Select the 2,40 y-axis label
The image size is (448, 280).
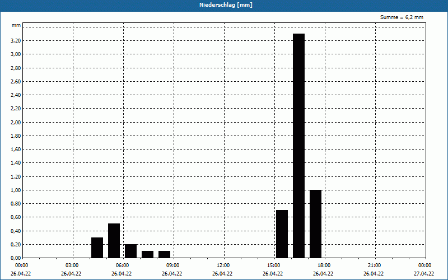(x=16, y=95)
